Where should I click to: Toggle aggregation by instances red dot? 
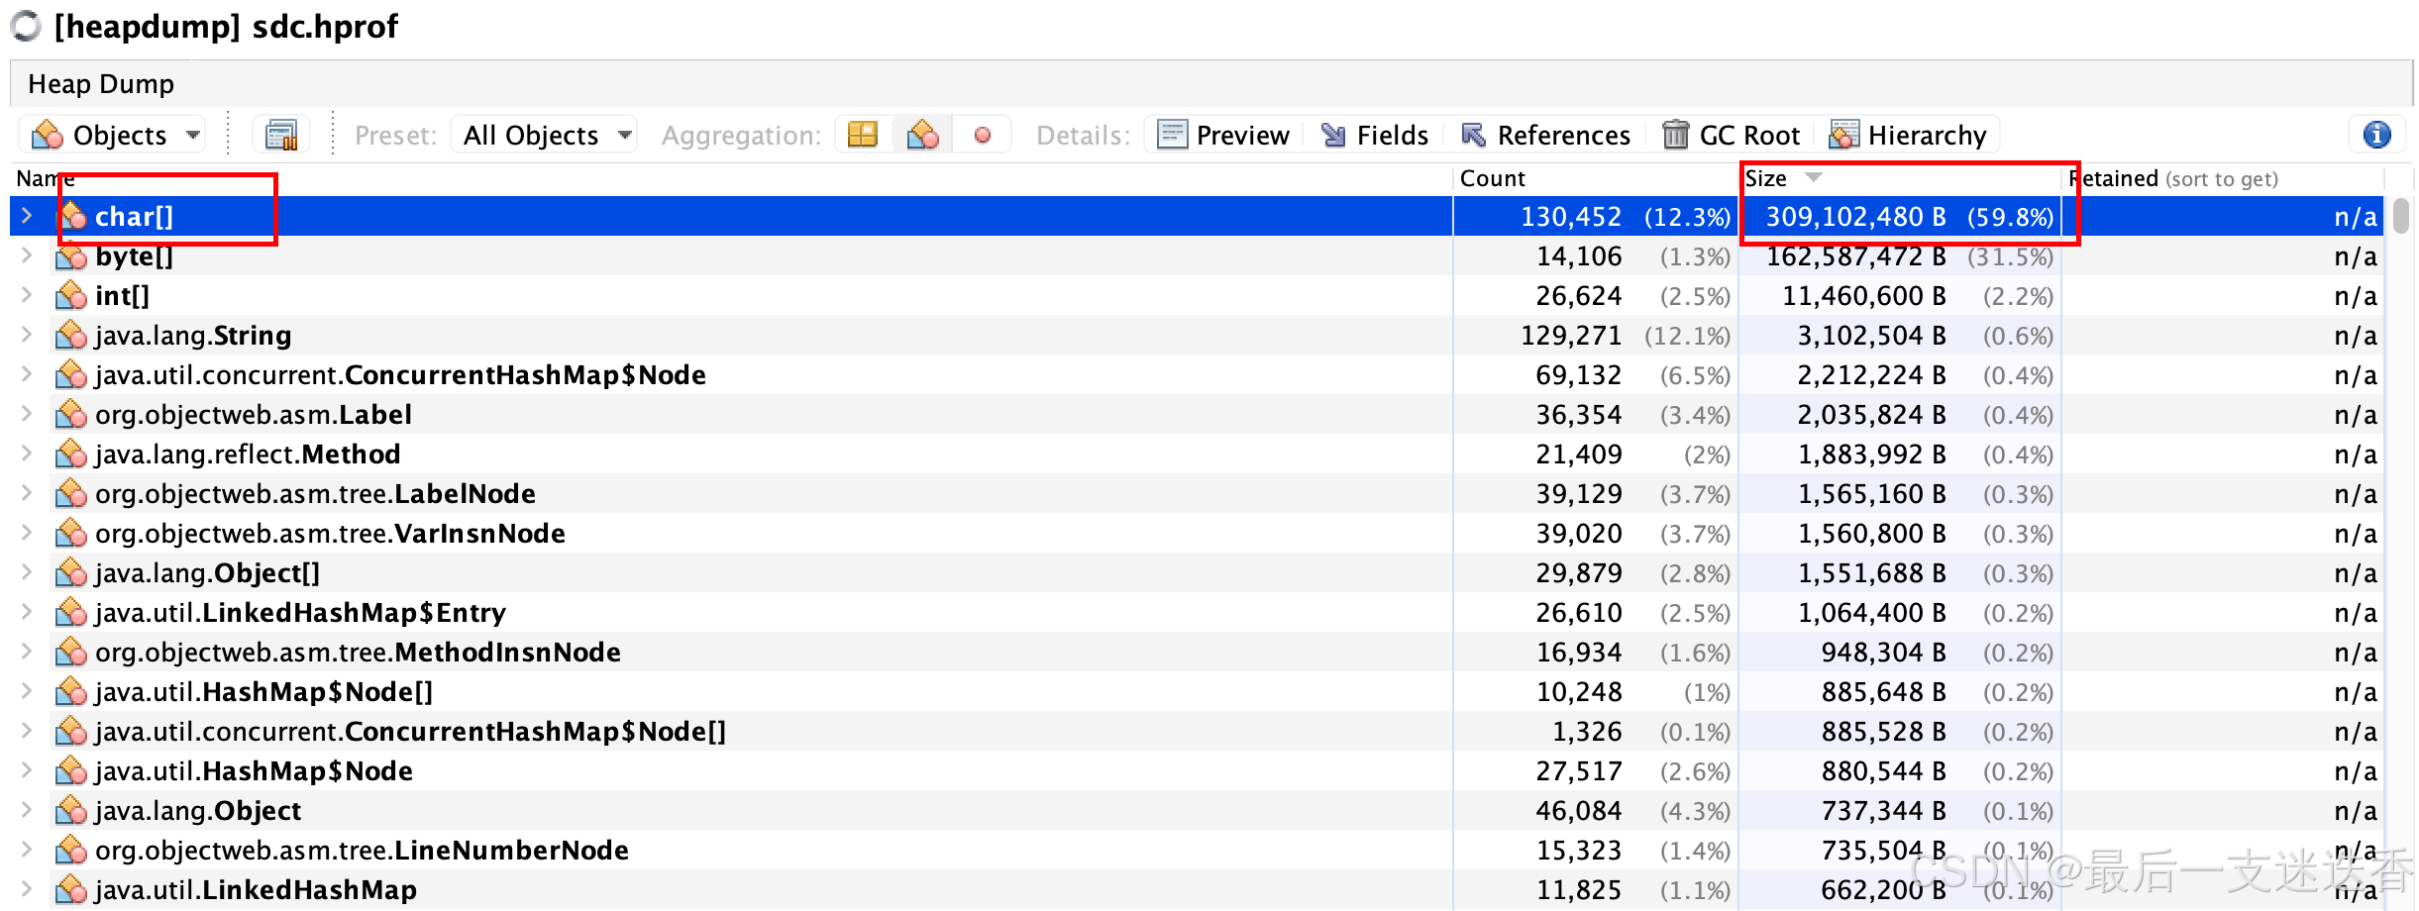982,135
